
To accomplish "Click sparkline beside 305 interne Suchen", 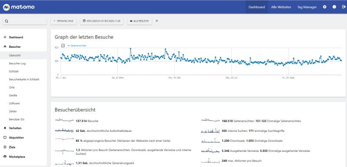I will (x=210, y=131).
